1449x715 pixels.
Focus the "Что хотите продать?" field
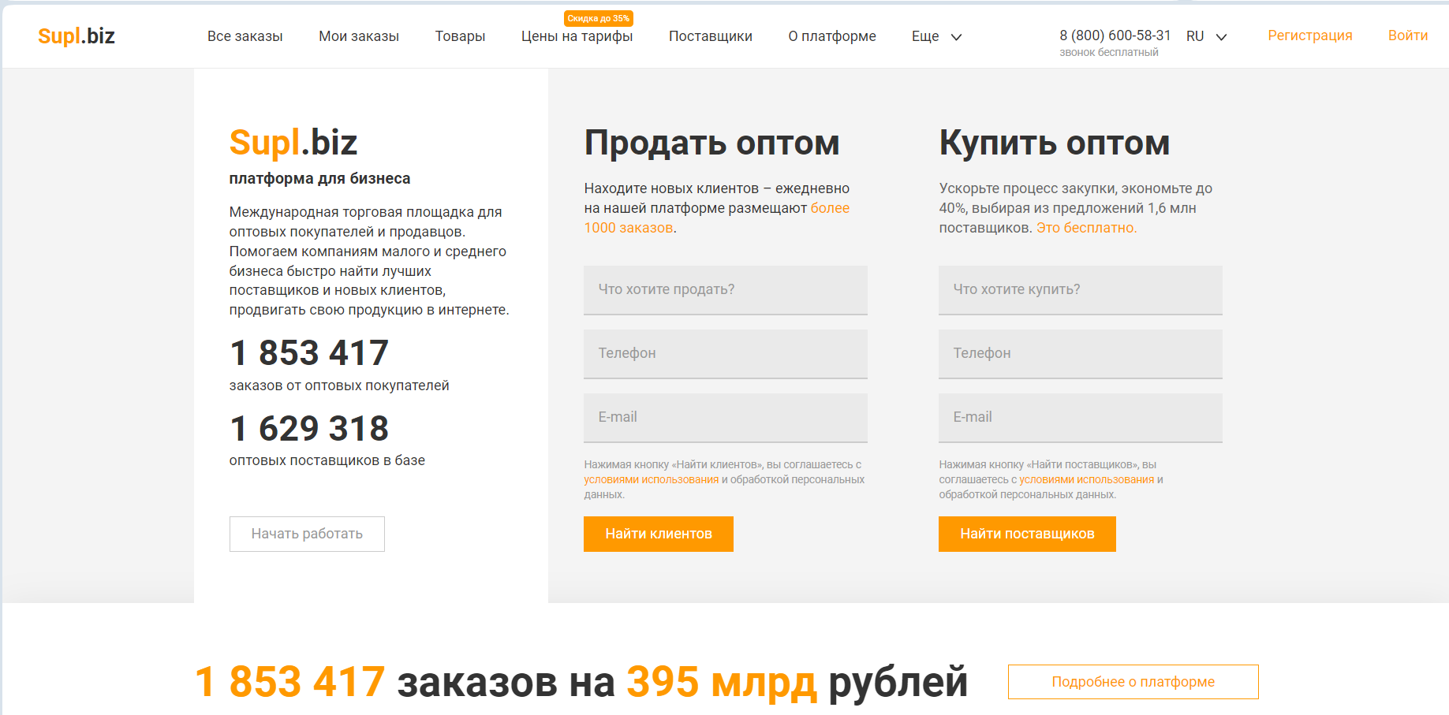click(x=726, y=290)
